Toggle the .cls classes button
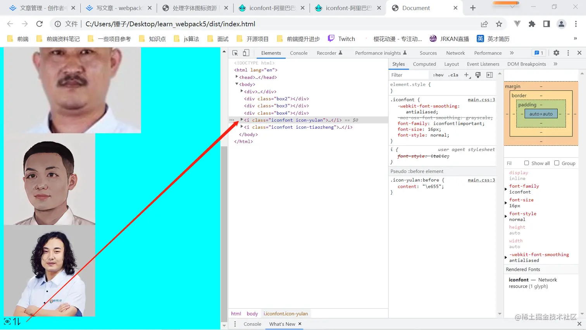 [x=453, y=75]
